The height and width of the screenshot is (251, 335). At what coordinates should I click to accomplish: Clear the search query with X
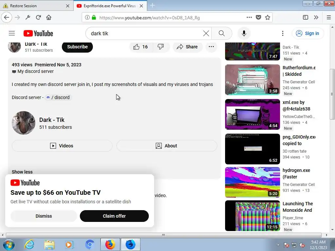click(206, 33)
